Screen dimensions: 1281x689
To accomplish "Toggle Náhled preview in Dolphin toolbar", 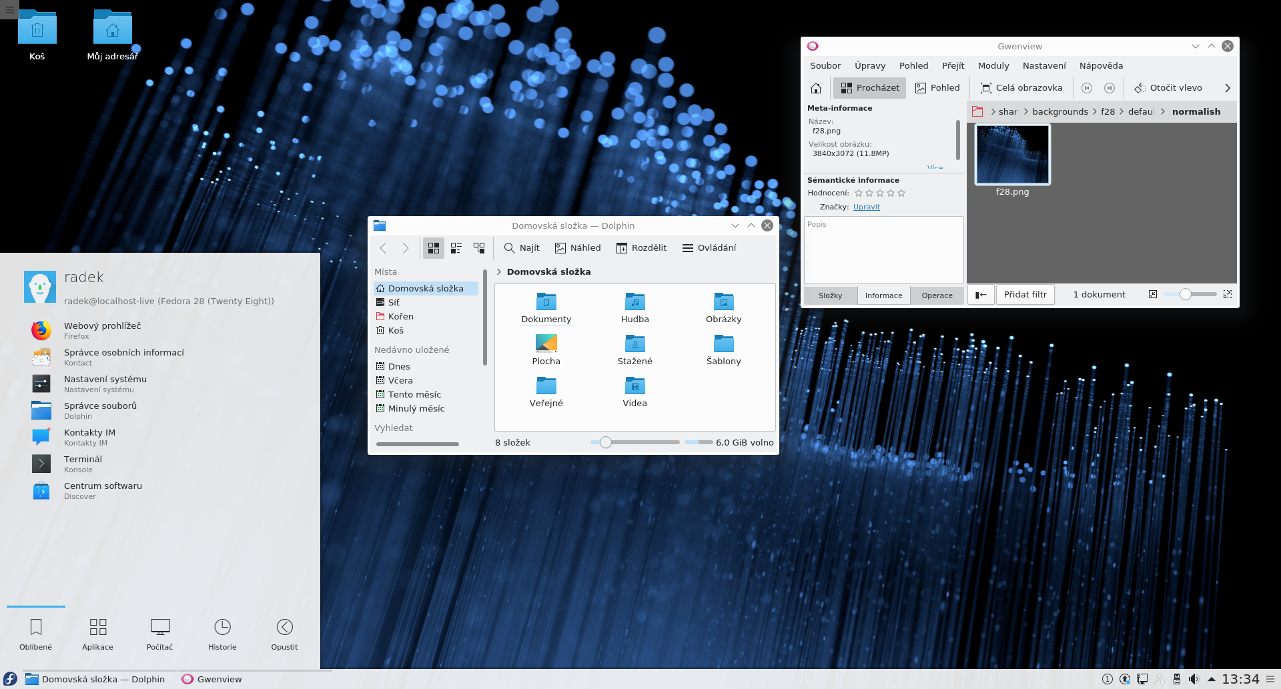I will [578, 248].
